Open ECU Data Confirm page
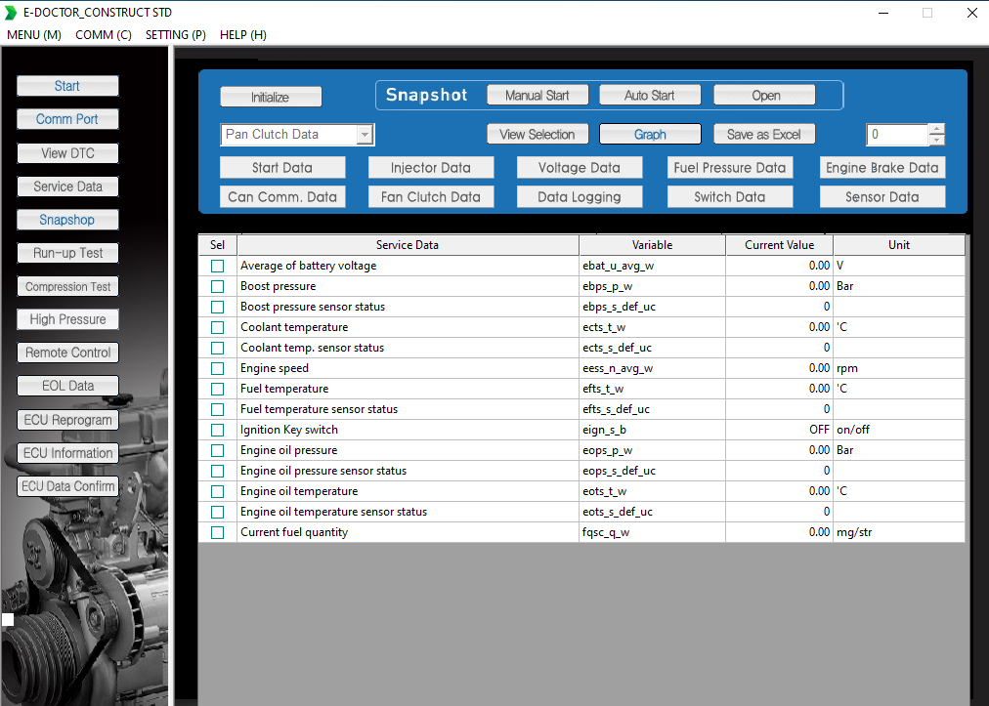Image resolution: width=989 pixels, height=706 pixels. coord(67,486)
